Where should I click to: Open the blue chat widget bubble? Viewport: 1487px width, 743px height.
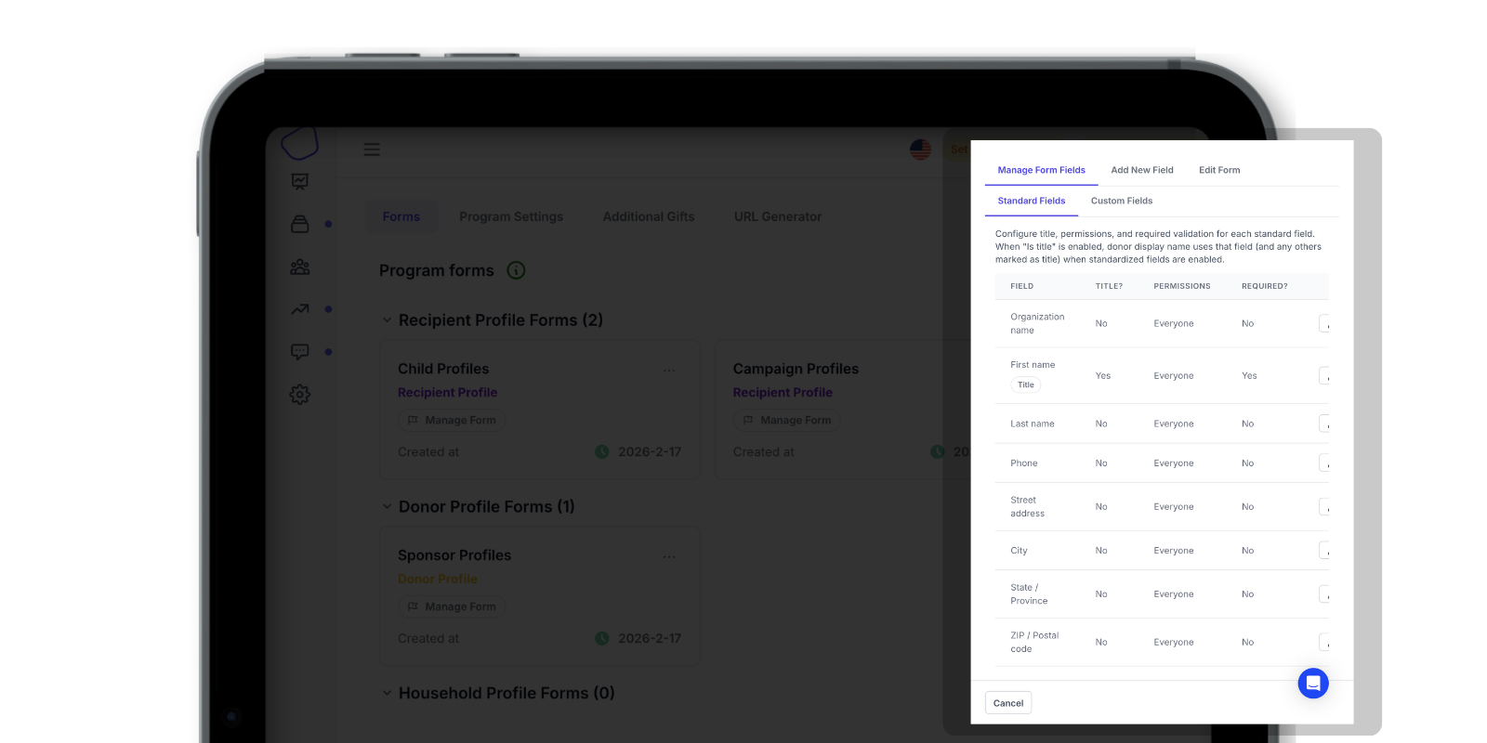coord(1312,684)
